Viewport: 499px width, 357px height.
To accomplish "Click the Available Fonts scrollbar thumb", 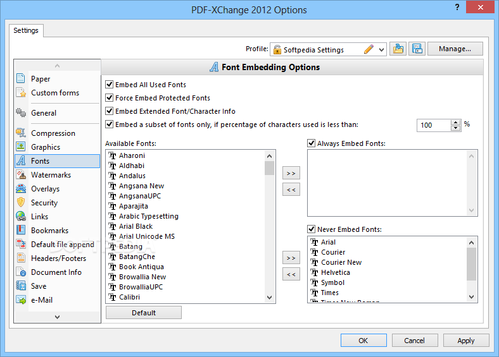I will 269,168.
